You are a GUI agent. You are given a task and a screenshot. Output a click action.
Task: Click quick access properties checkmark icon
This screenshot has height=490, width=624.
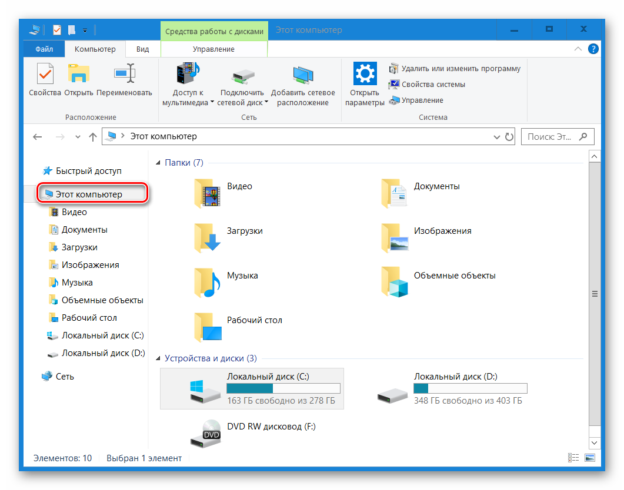57,30
